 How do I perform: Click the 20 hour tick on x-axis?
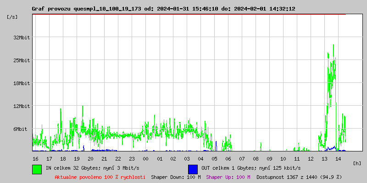[91, 158]
